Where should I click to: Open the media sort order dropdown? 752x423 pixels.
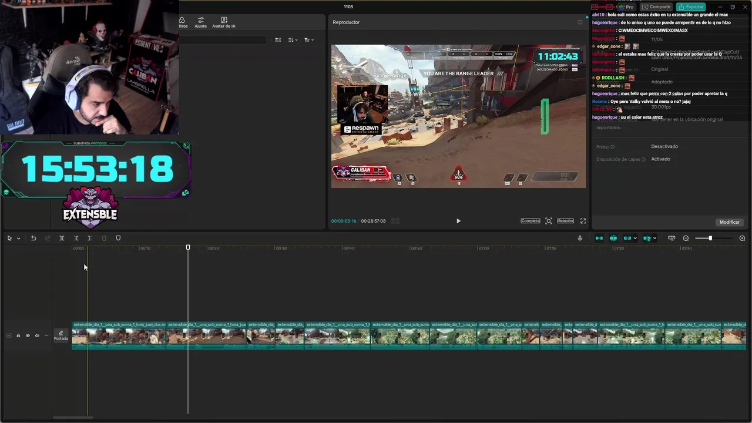click(x=293, y=40)
